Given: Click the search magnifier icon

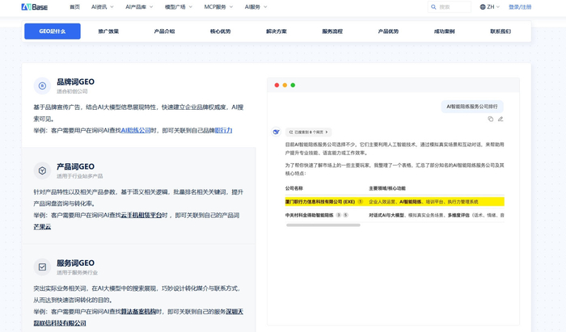Looking at the screenshot, I should [433, 7].
